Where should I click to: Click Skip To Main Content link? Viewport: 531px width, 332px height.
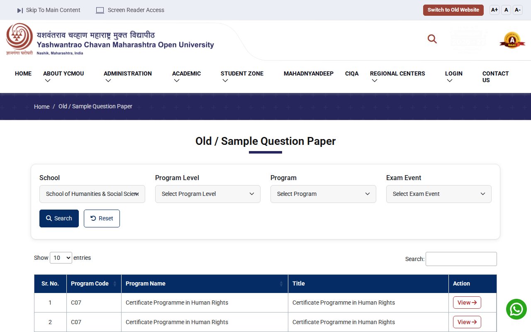pyautogui.click(x=49, y=10)
